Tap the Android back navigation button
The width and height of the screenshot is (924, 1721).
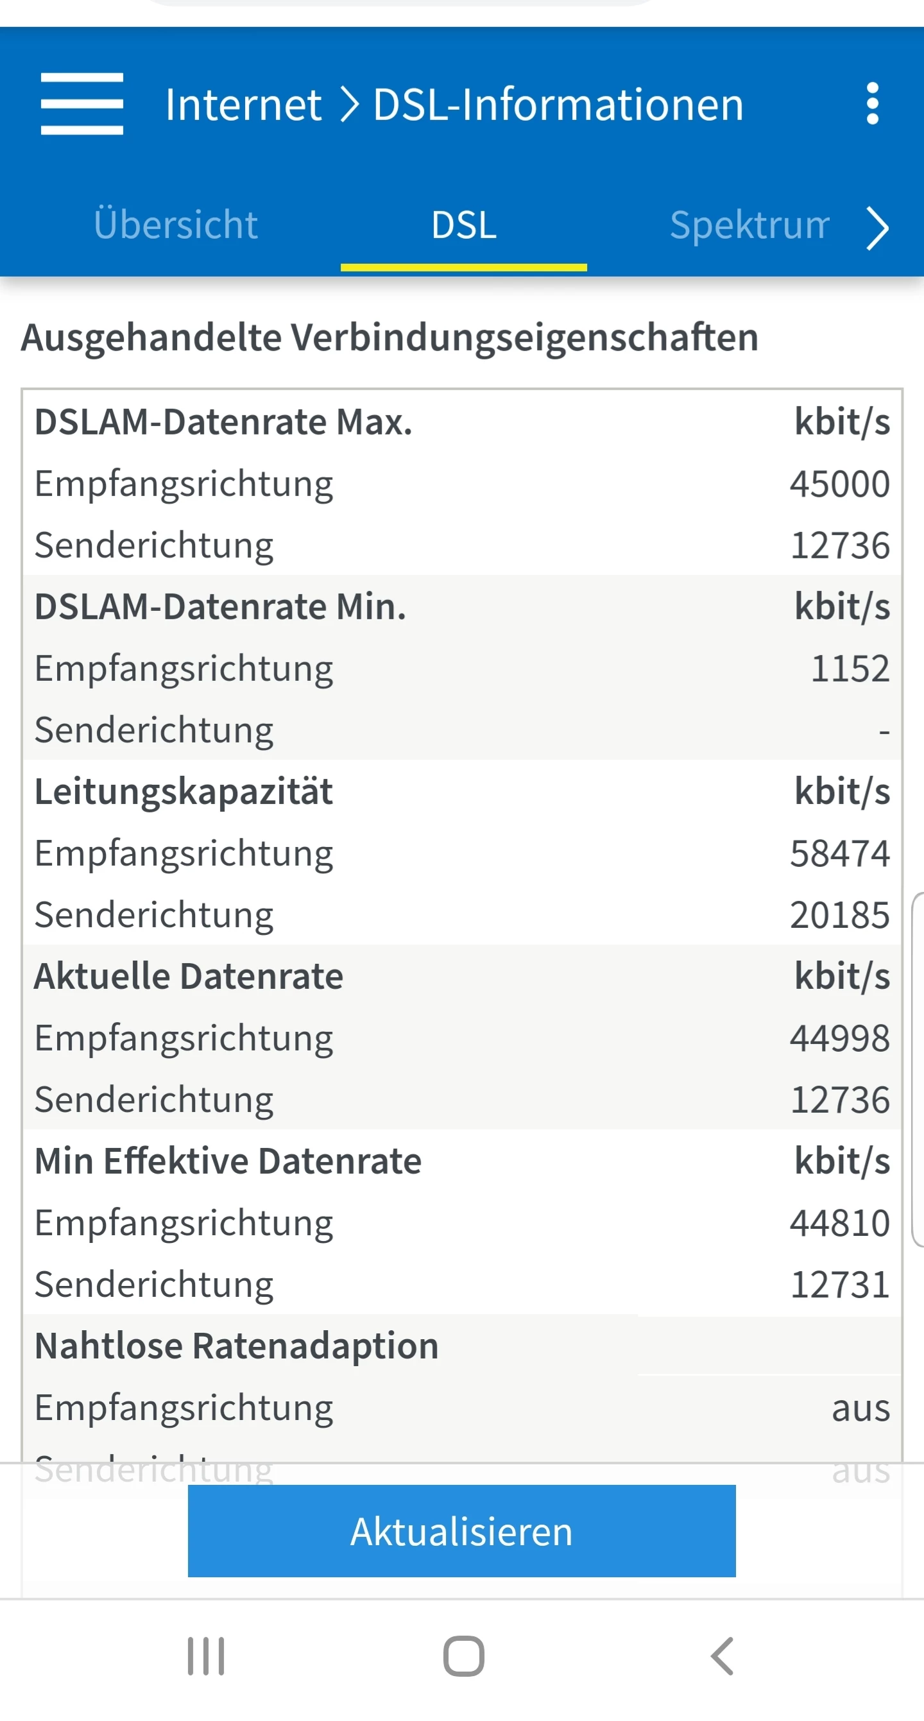[x=723, y=1656]
